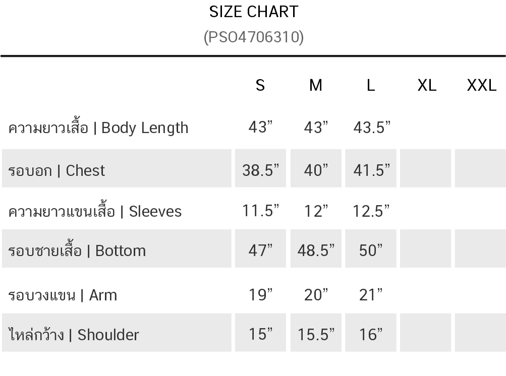The image size is (506, 376).
Task: Click the 11.5" Sleeves measurement
Action: coord(260,211)
